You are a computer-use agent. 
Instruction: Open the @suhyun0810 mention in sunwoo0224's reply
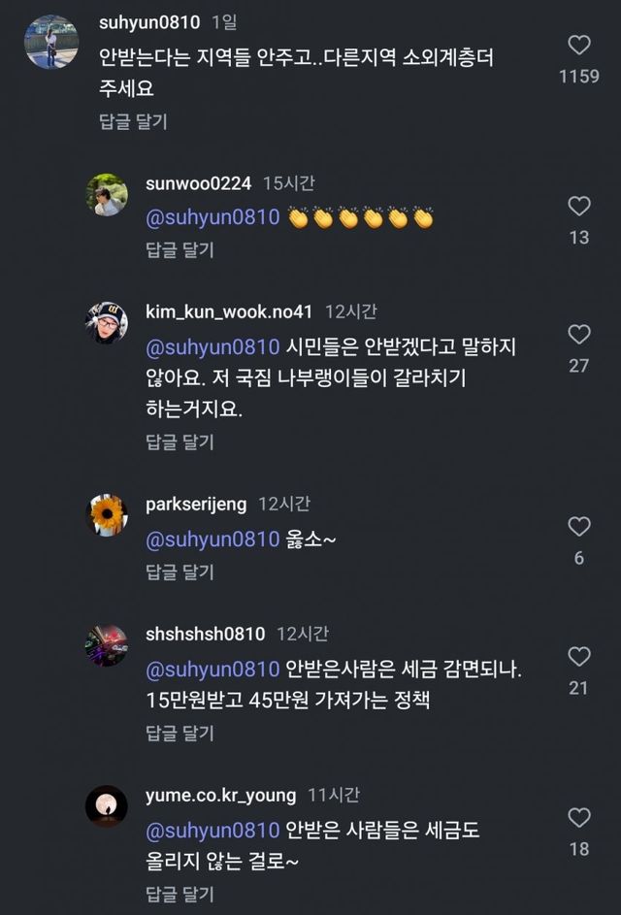click(212, 217)
